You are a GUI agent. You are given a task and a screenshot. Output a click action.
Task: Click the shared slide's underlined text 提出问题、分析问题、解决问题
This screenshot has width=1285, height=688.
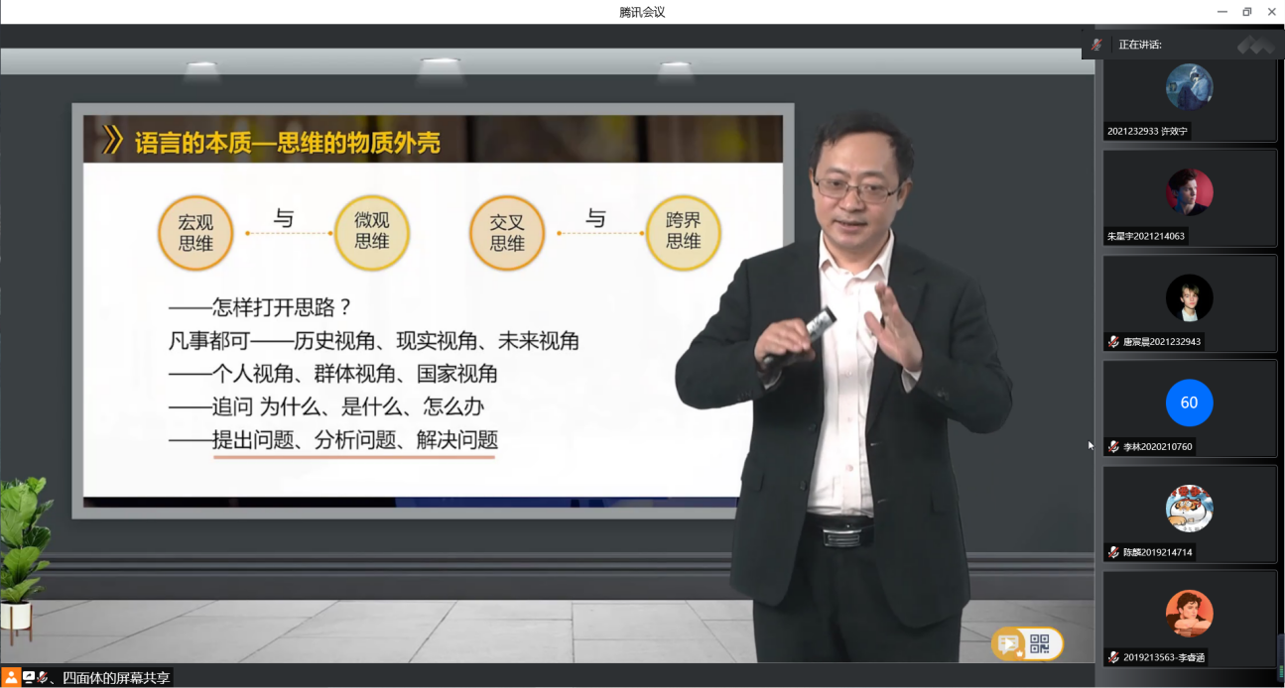pyautogui.click(x=354, y=440)
